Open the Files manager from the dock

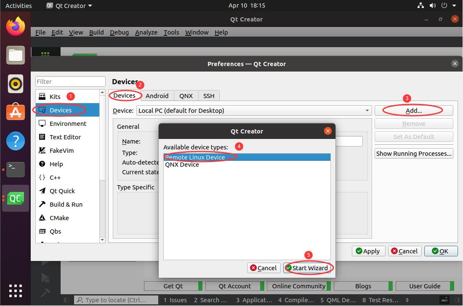tap(15, 55)
